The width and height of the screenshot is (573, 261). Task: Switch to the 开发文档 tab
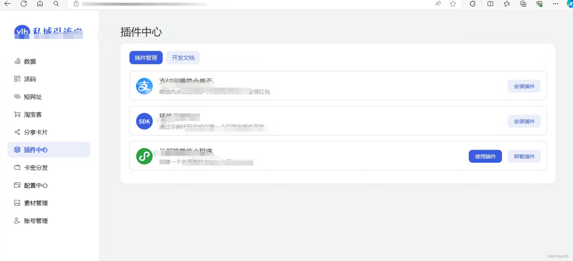tap(183, 57)
